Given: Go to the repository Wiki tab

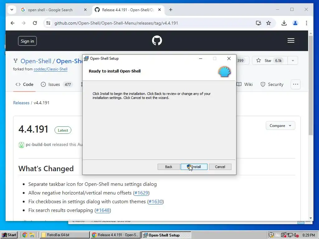Looking at the screenshot, I should click(245, 84).
